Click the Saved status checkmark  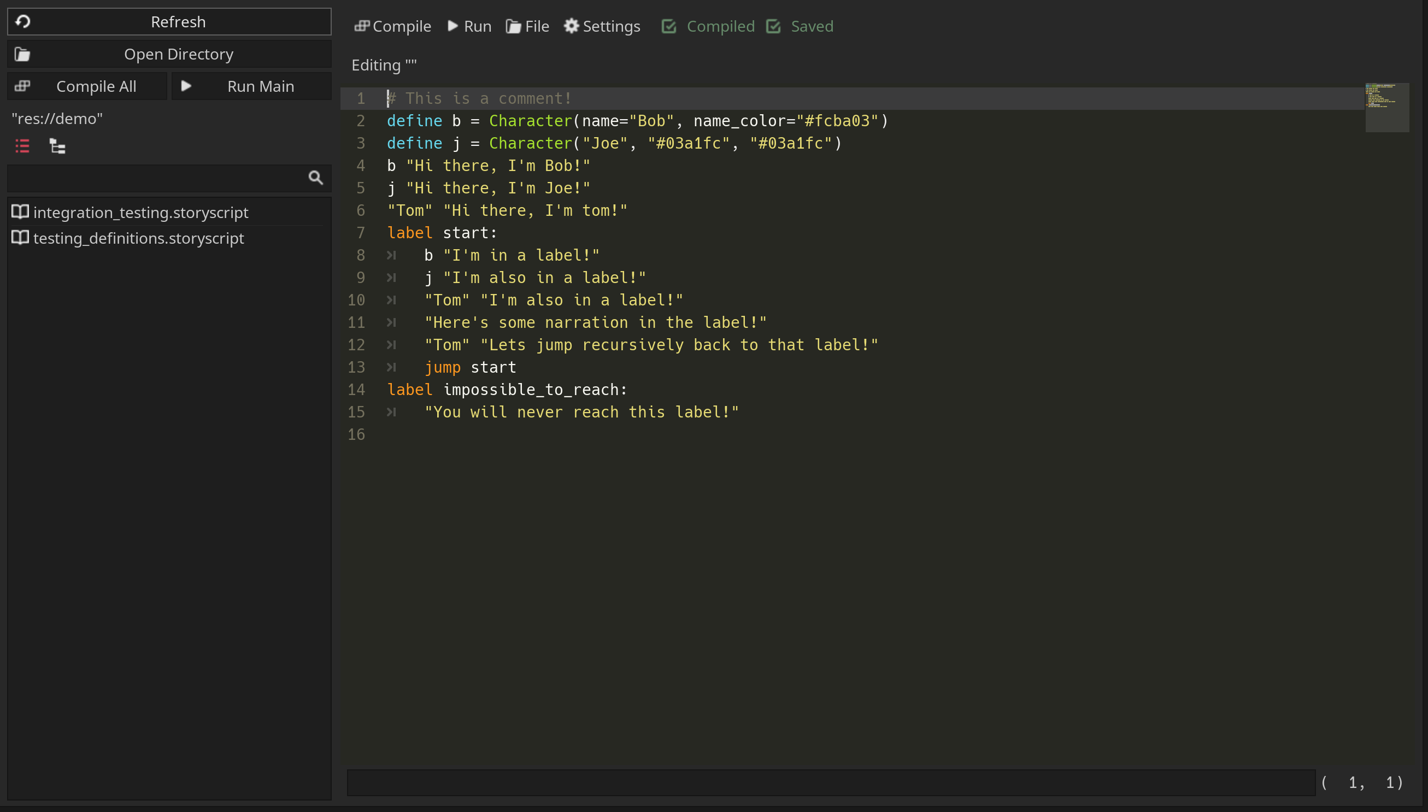click(773, 26)
